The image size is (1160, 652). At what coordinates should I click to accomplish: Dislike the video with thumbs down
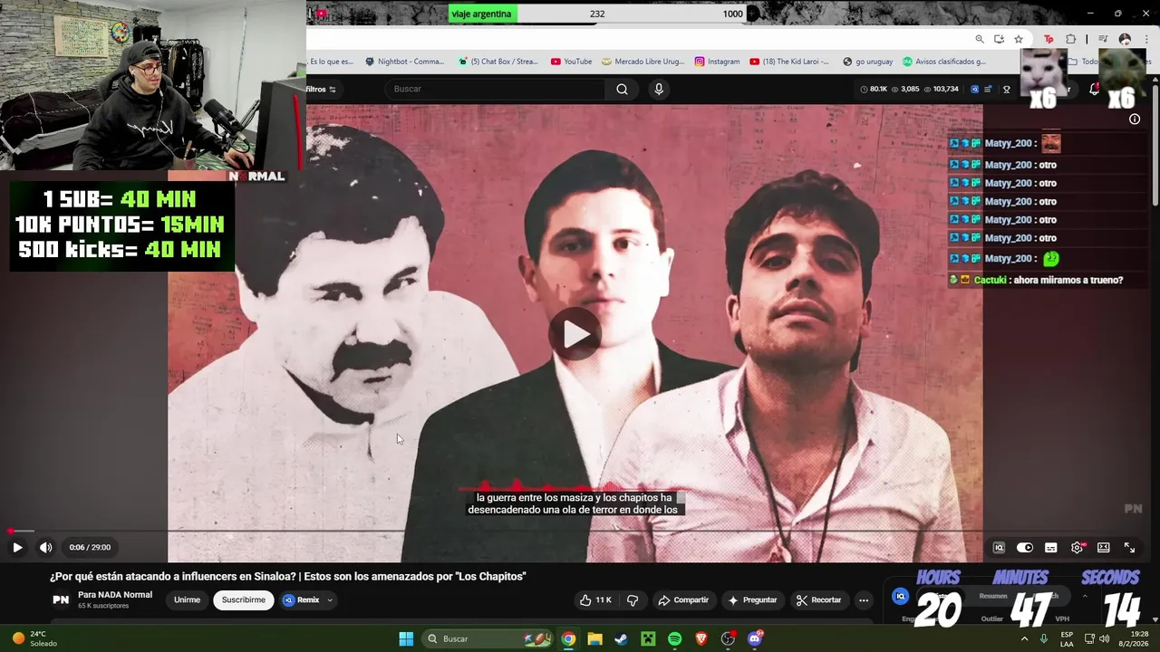tap(633, 599)
